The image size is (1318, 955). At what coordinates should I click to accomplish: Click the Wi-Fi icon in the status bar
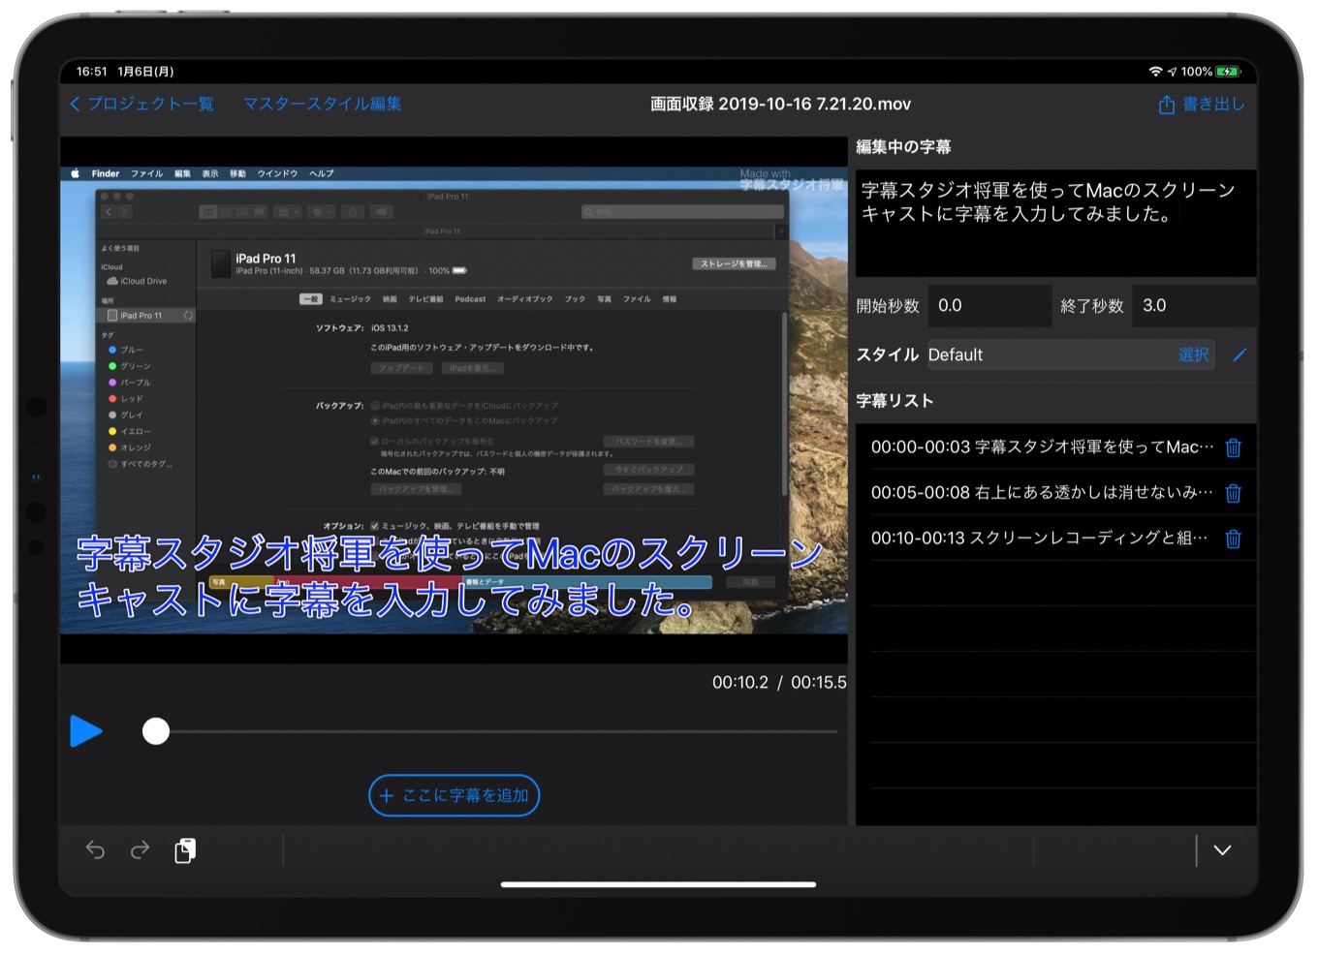[x=1155, y=72]
